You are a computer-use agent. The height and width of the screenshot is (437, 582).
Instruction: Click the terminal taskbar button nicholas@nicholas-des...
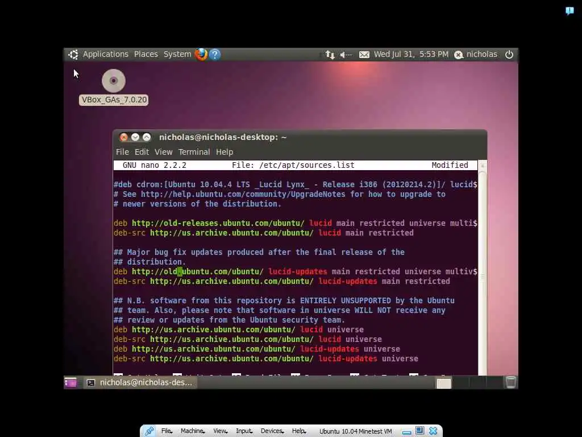click(140, 382)
